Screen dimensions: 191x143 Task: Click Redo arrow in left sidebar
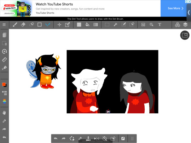click(4, 129)
